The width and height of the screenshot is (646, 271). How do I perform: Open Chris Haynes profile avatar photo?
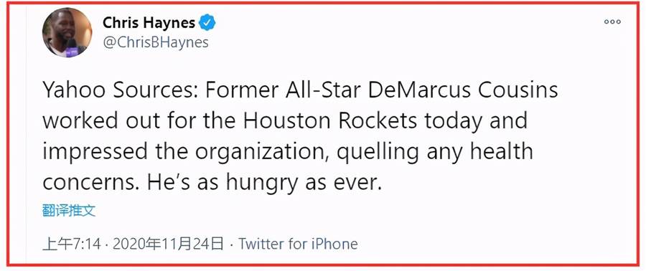tap(67, 32)
